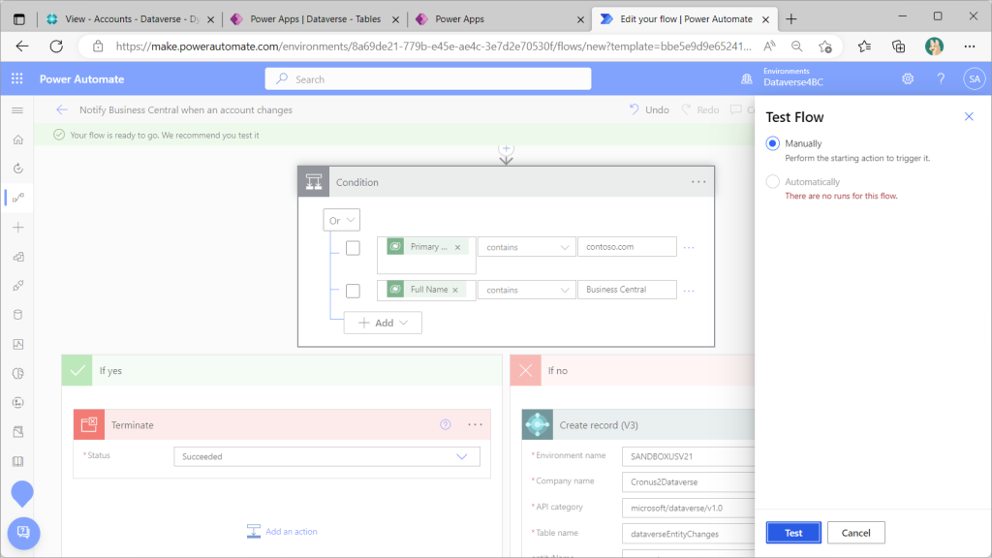Open browser Collections icon
The image size is (992, 558).
(898, 46)
